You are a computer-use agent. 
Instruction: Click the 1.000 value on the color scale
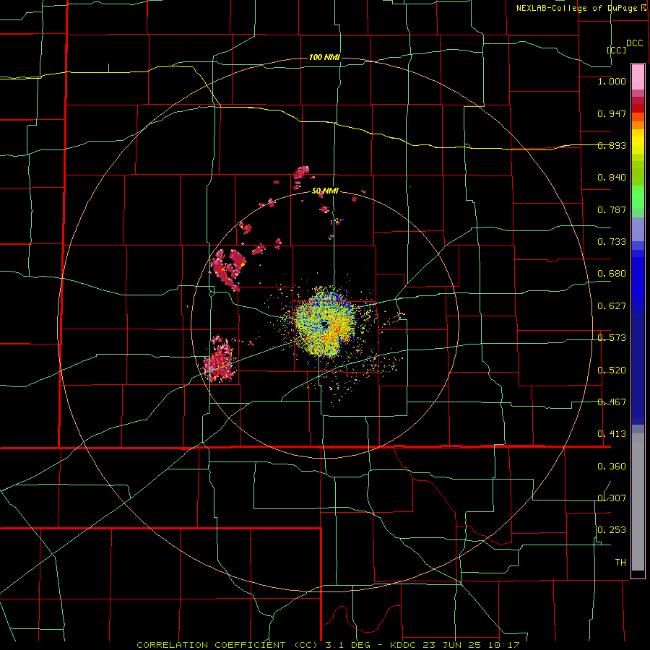coord(612,81)
